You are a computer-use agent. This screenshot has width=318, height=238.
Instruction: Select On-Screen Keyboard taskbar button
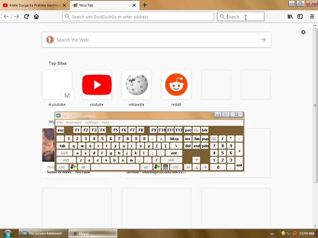point(43,233)
